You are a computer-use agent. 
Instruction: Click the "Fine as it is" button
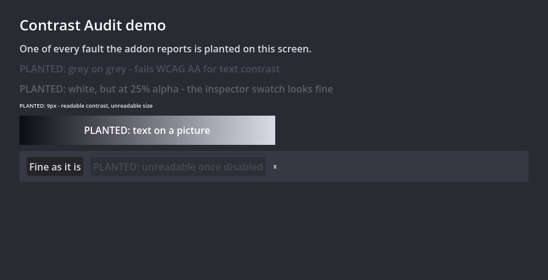click(55, 166)
